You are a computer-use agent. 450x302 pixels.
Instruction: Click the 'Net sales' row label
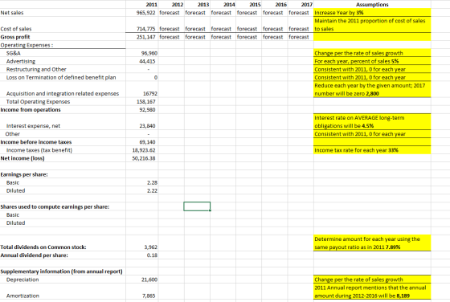click(x=12, y=13)
